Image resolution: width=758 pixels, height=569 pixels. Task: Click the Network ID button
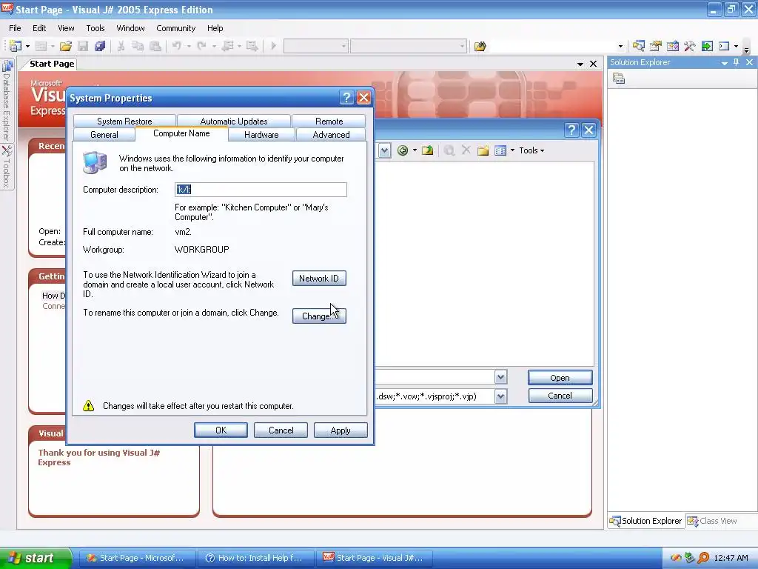(x=319, y=279)
